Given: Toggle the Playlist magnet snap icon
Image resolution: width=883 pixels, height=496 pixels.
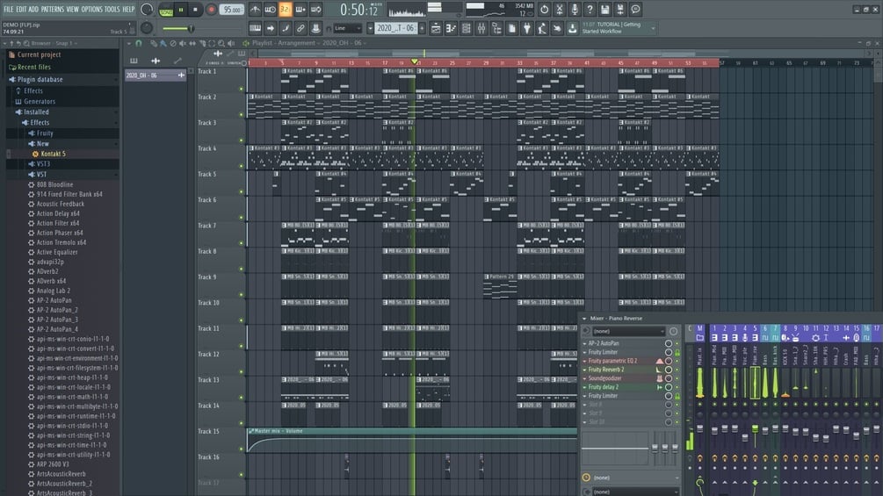Looking at the screenshot, I should point(139,43).
